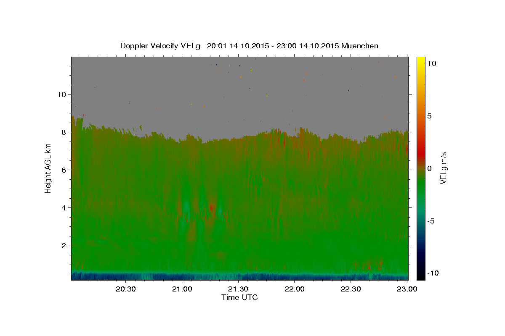Click the colorbar label '5'
This screenshot has width=505, height=336.
coord(429,115)
